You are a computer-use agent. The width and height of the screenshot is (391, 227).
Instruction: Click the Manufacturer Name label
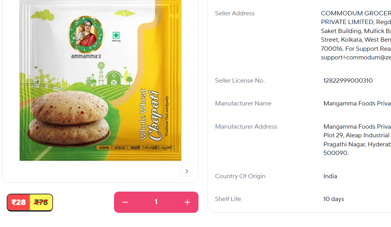point(243,103)
